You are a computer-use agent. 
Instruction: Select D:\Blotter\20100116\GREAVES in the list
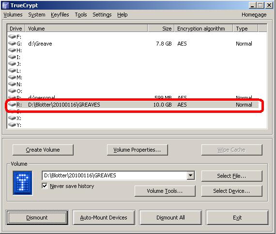click(x=64, y=105)
